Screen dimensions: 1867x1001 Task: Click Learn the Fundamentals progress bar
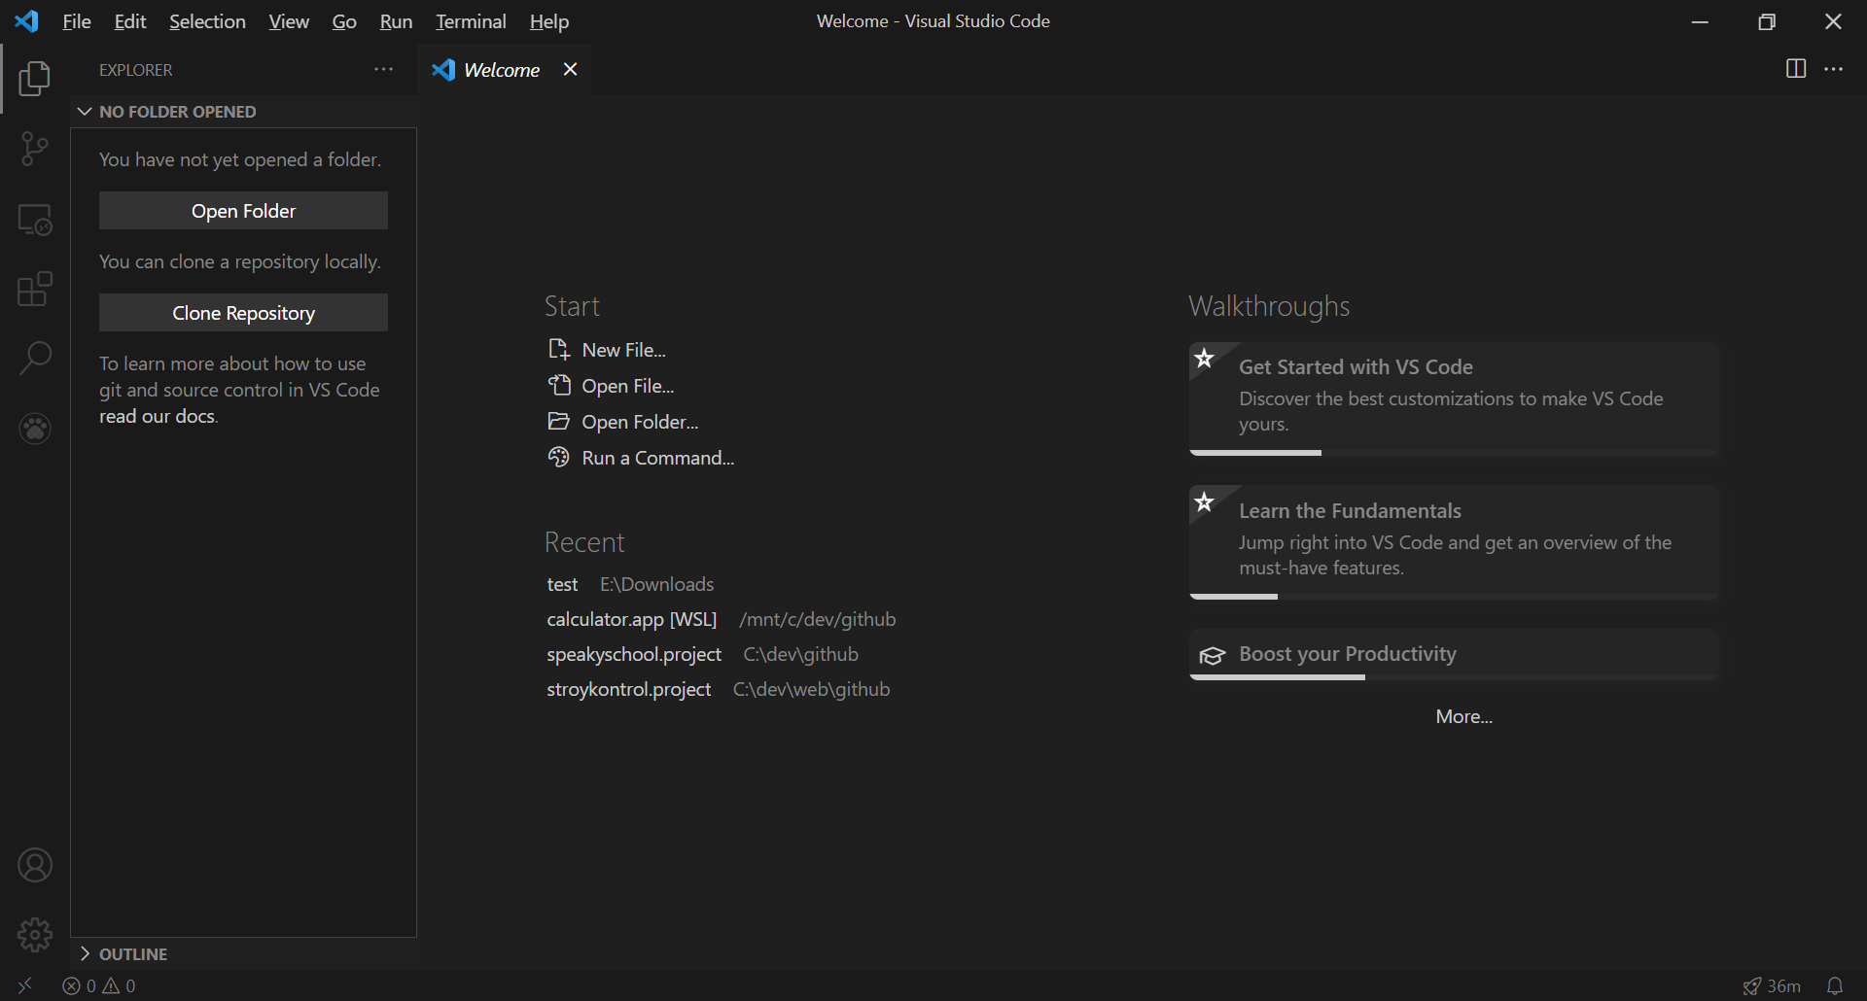(1454, 597)
